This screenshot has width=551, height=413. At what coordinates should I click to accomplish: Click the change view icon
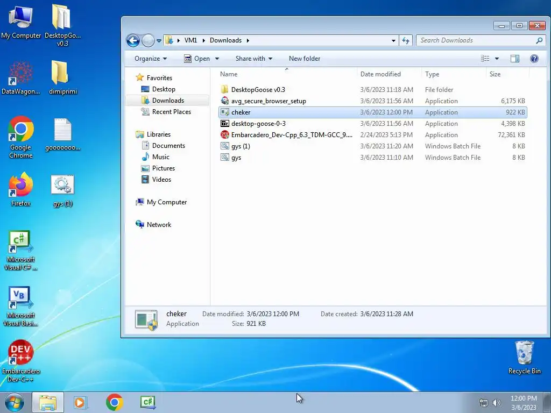[x=485, y=59]
